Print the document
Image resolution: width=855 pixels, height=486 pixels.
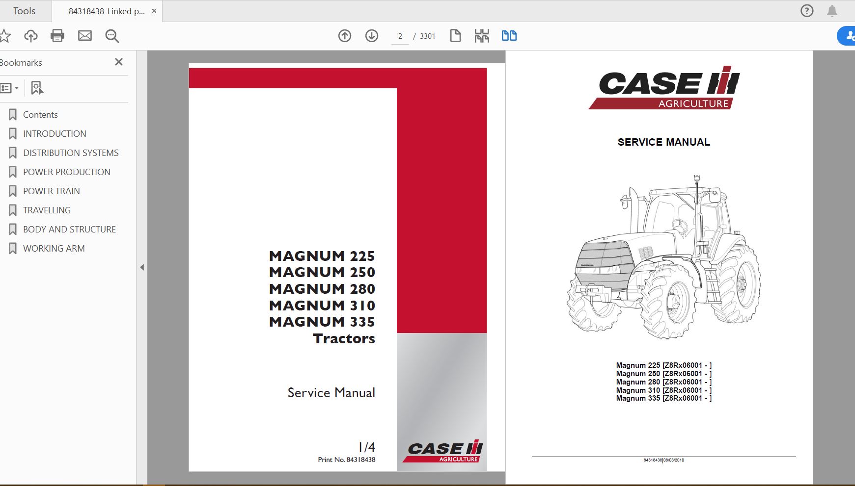tap(57, 35)
